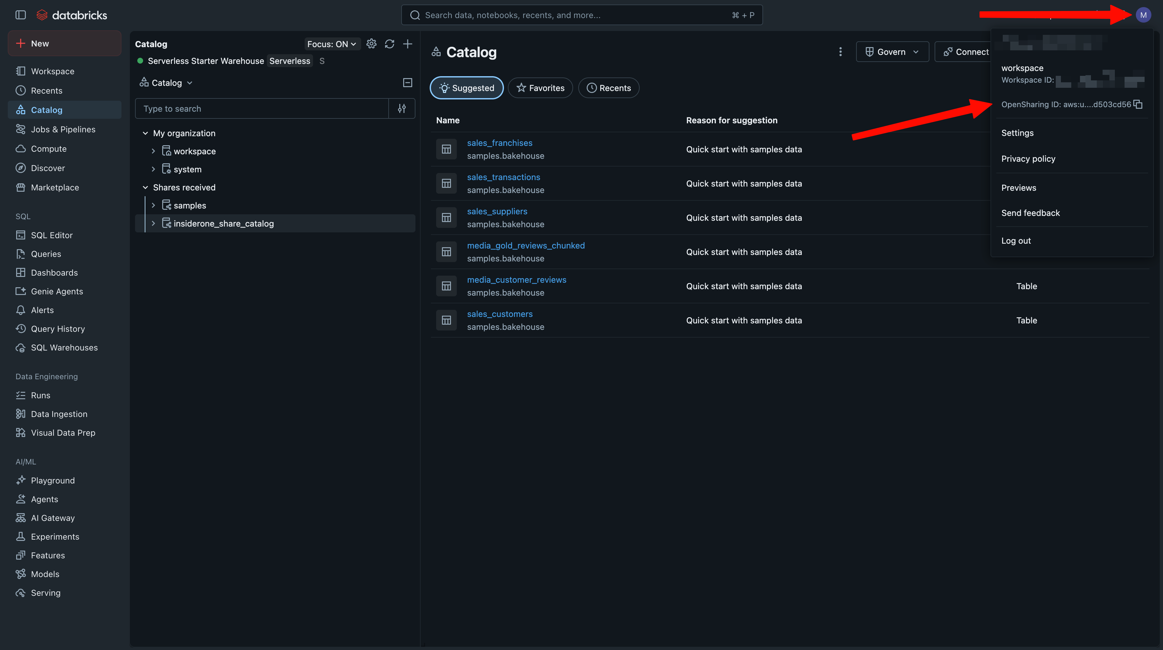
Task: Copy the OpenSharing ID
Action: [x=1138, y=104]
